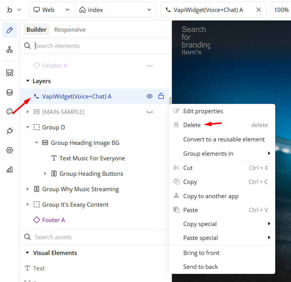Select the Footer A layer

94,220
